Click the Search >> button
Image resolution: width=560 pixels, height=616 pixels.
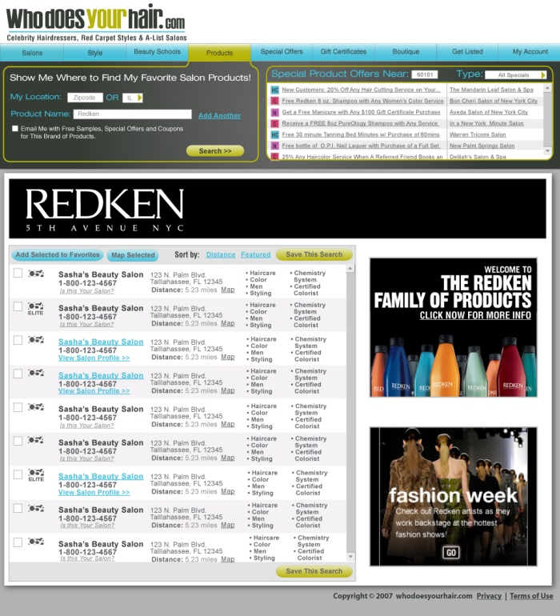[215, 151]
